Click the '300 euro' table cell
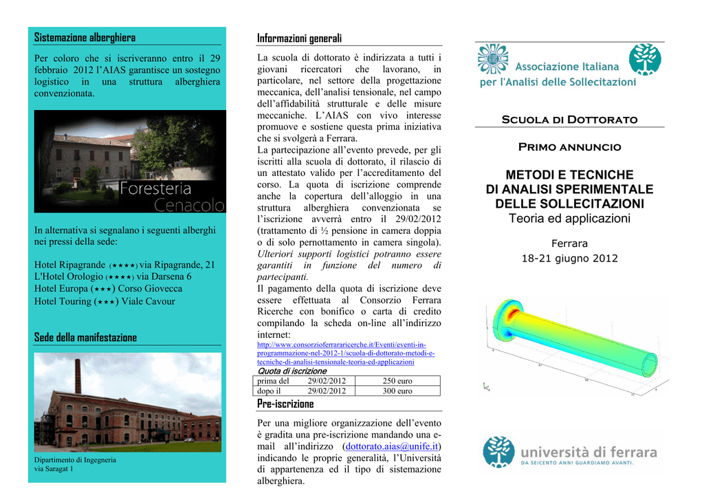 point(397,391)
